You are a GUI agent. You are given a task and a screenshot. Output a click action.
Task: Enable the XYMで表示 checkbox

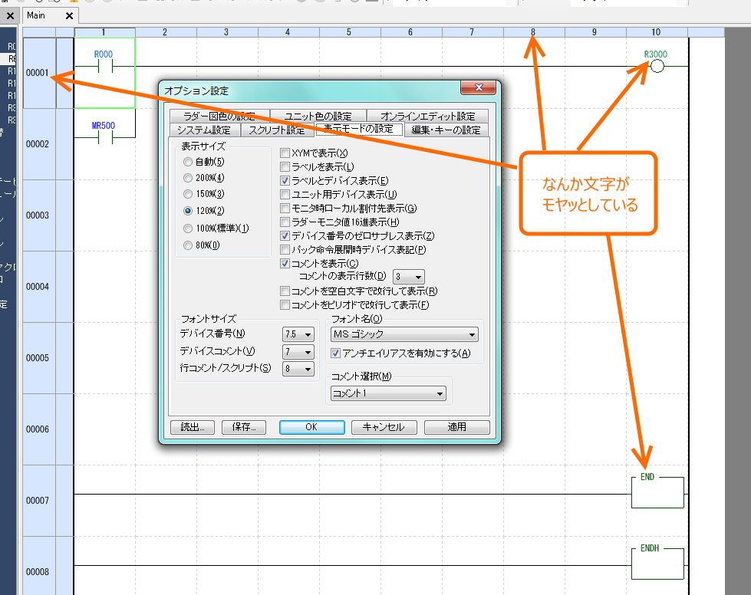285,154
